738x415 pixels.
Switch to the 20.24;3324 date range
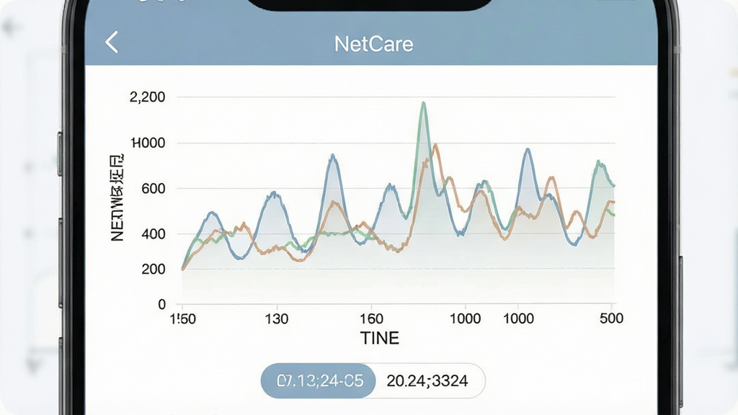tap(430, 380)
